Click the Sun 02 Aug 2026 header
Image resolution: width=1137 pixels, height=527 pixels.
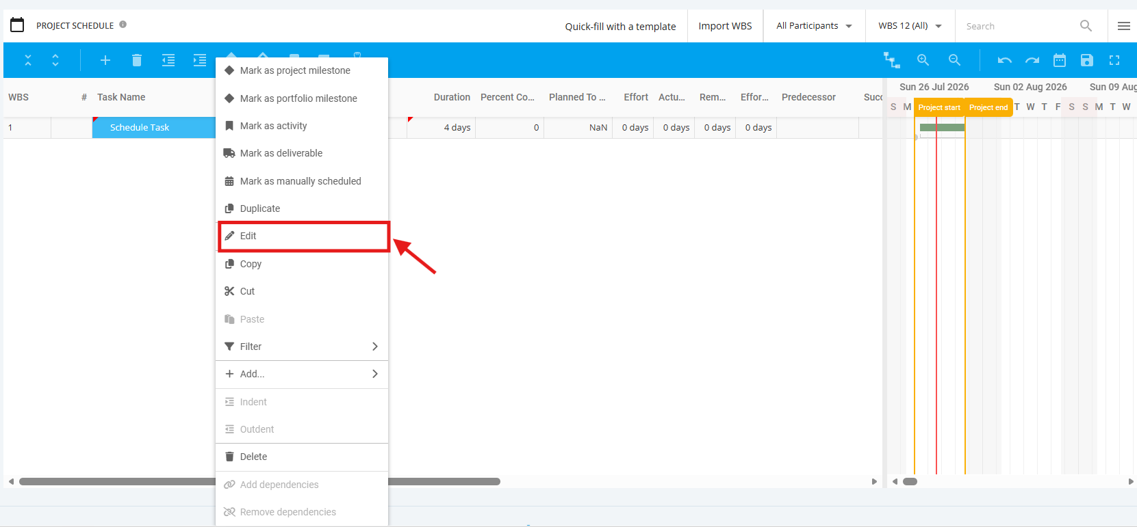coord(1030,87)
